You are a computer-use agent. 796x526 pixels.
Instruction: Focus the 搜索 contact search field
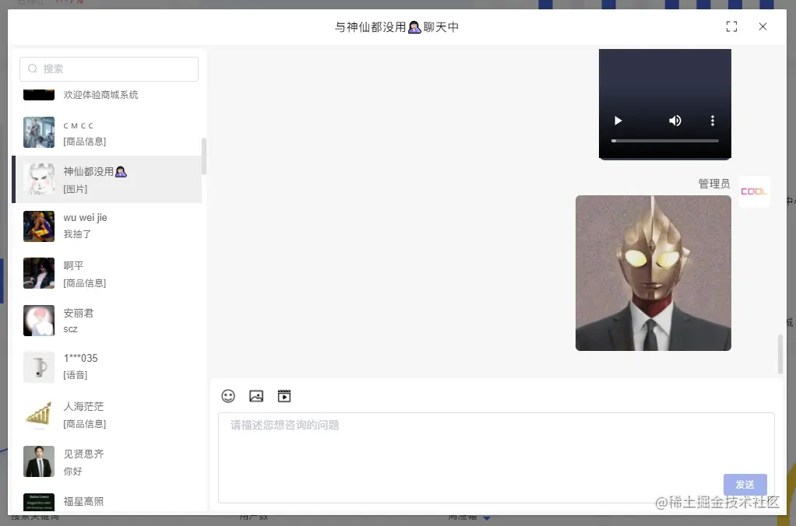[x=109, y=69]
